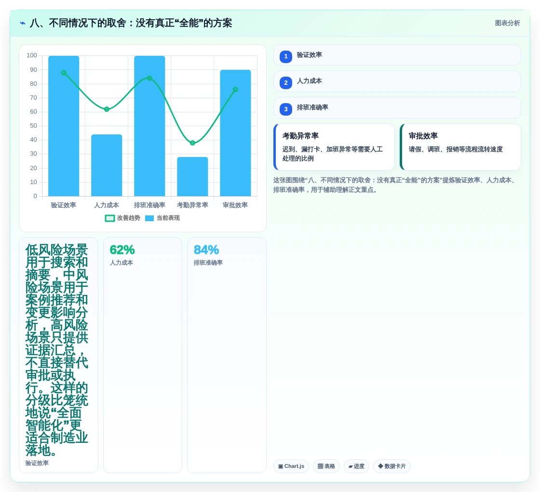The image size is (540, 492).
Task: Click the trend line point on 排班准确率
Action: coord(149,78)
